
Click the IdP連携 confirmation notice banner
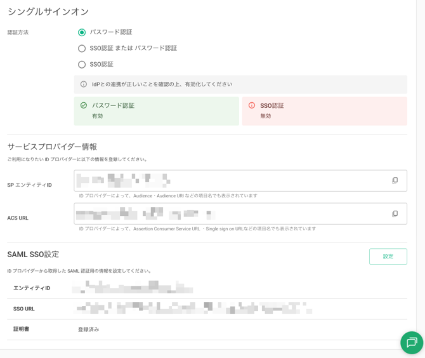point(240,84)
